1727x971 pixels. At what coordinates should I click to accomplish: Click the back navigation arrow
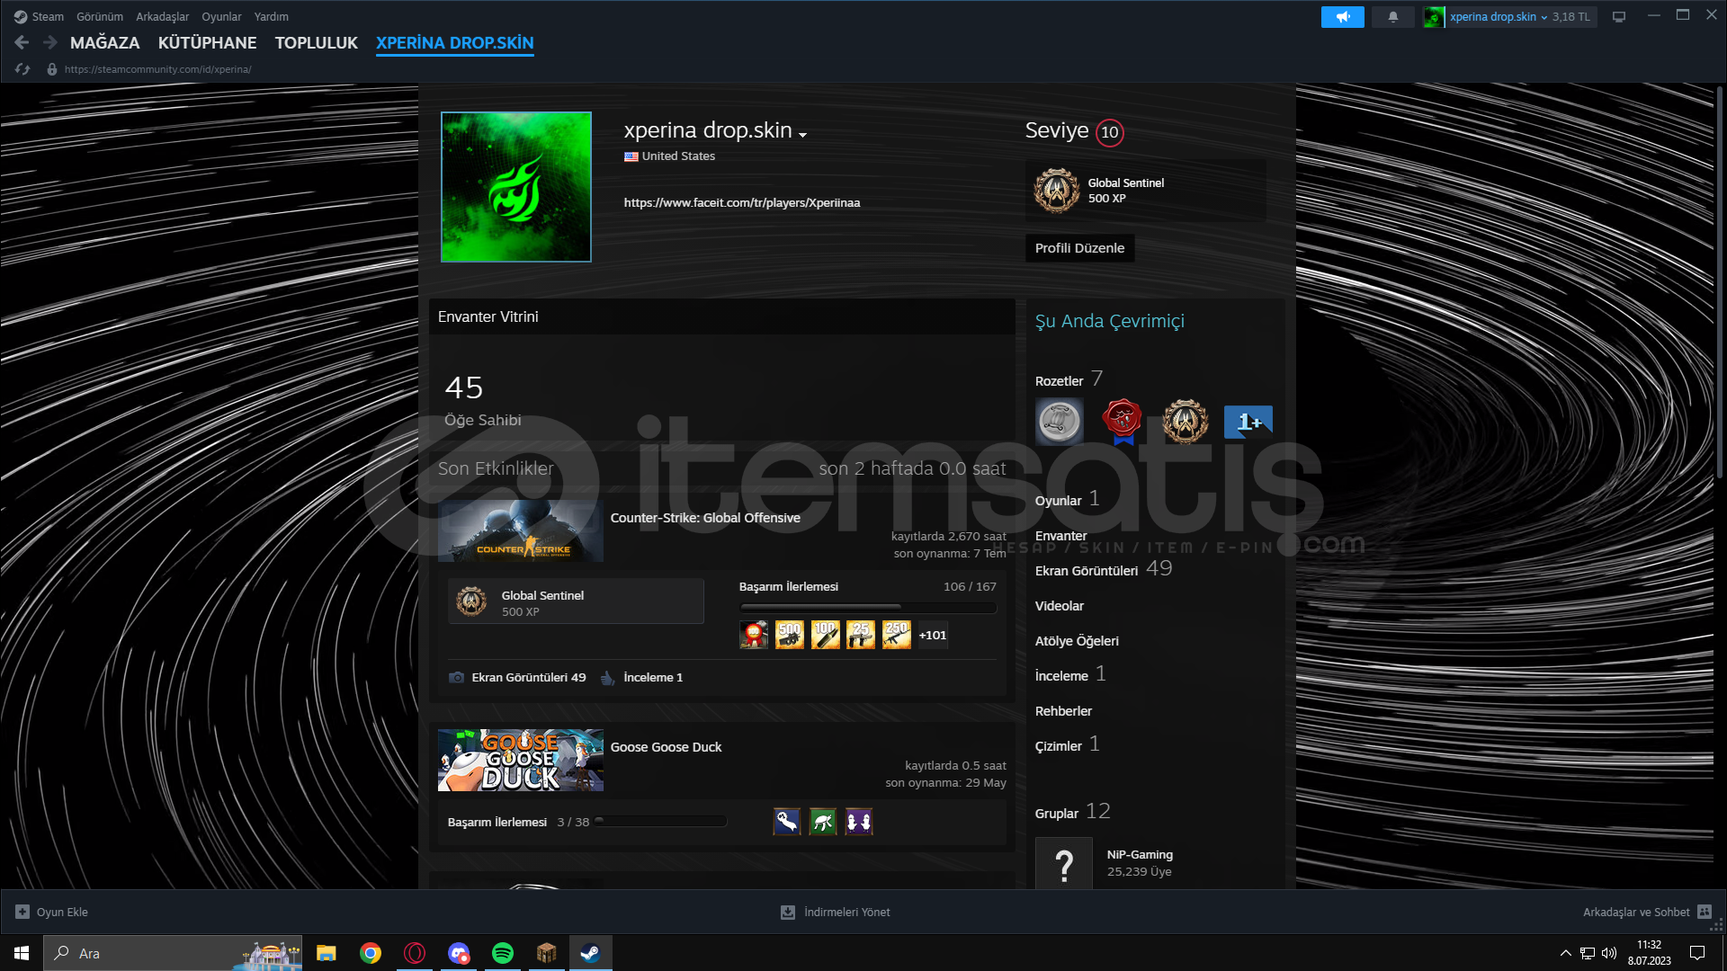pos(22,42)
